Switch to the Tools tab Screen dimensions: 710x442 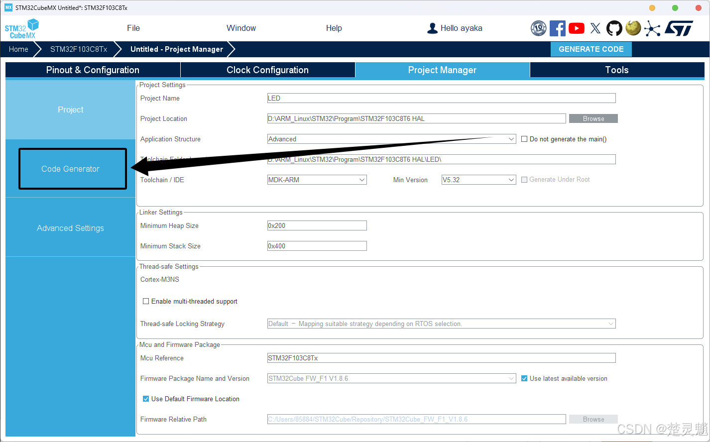click(617, 70)
